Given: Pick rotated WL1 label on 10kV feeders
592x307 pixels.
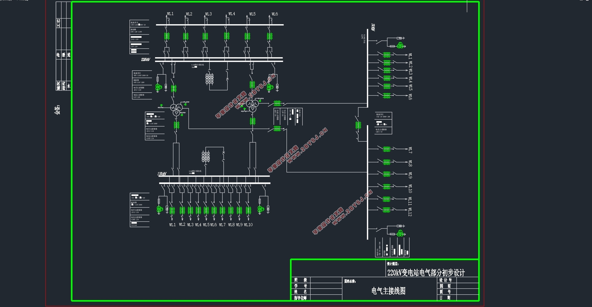Looking at the screenshot, I should 410,56.
